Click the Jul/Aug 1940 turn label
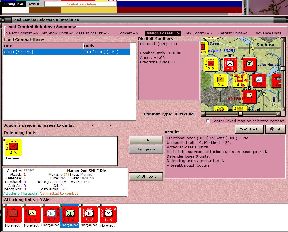 (14, 4)
